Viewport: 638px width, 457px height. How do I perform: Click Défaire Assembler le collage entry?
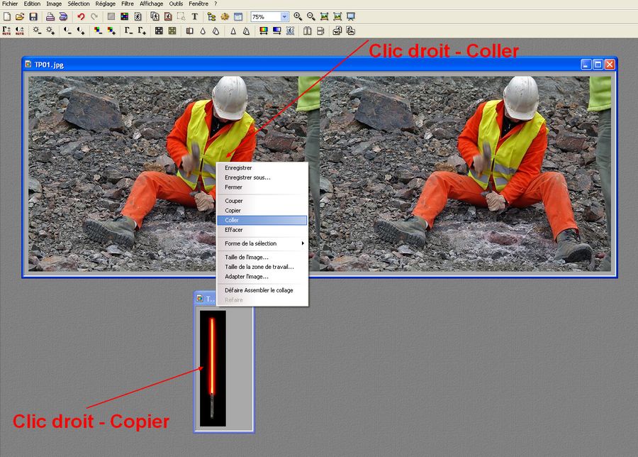coord(259,290)
